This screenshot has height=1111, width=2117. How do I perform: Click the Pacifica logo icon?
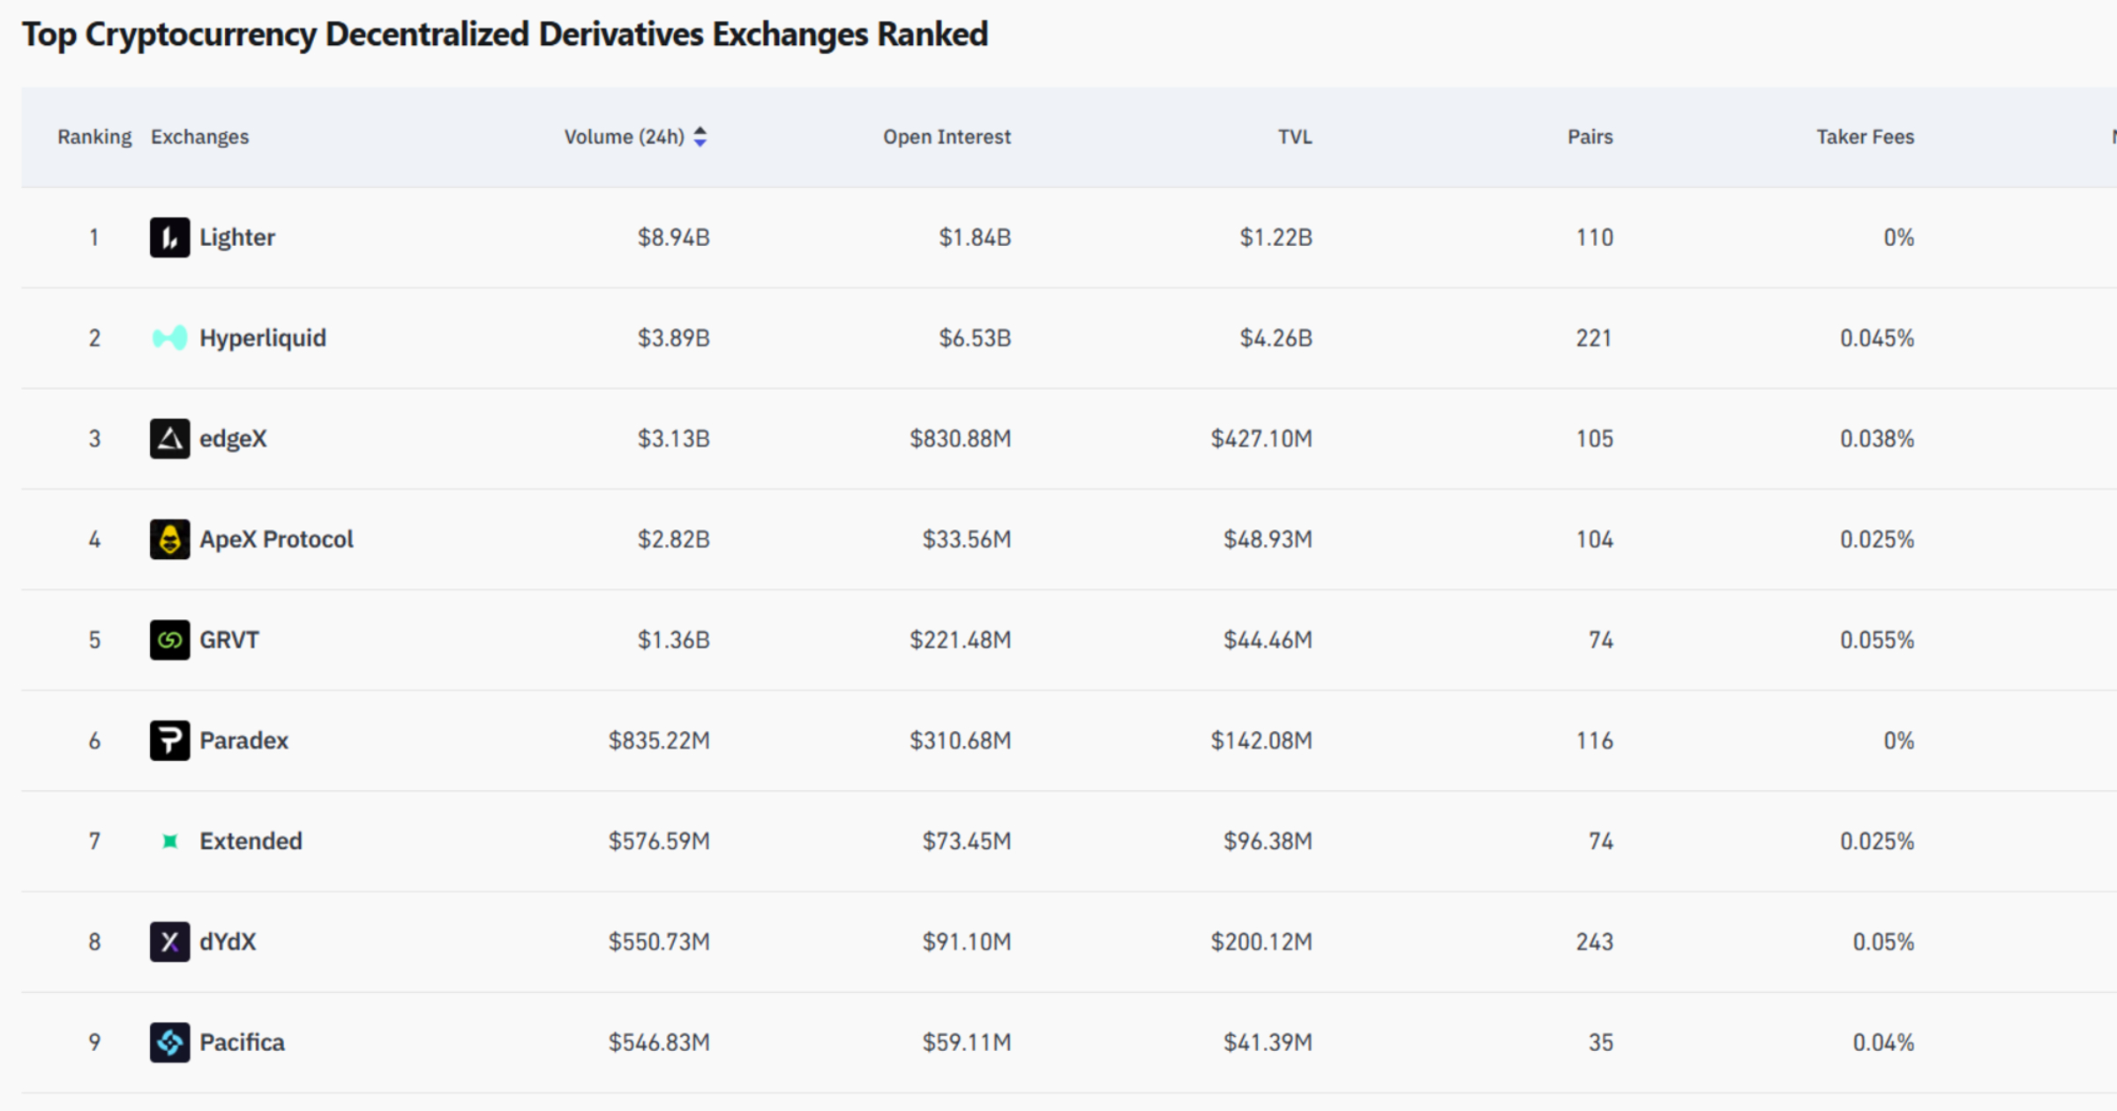(169, 1042)
